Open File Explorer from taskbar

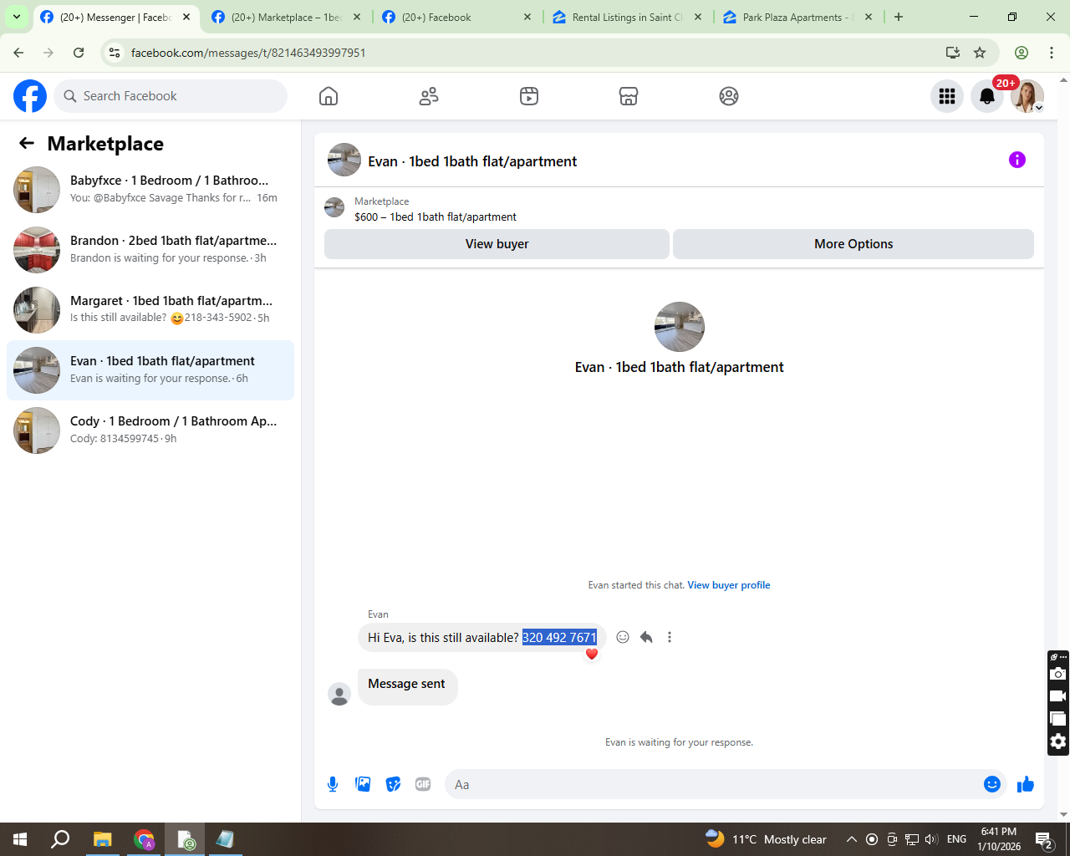click(102, 839)
